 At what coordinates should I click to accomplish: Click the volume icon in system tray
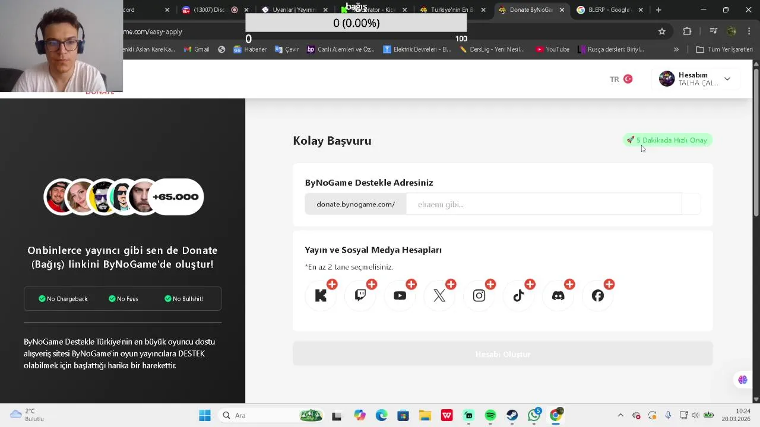coord(695,415)
